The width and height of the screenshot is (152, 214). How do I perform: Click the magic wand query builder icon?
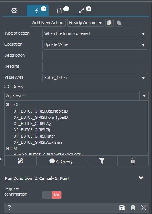click(20, 161)
